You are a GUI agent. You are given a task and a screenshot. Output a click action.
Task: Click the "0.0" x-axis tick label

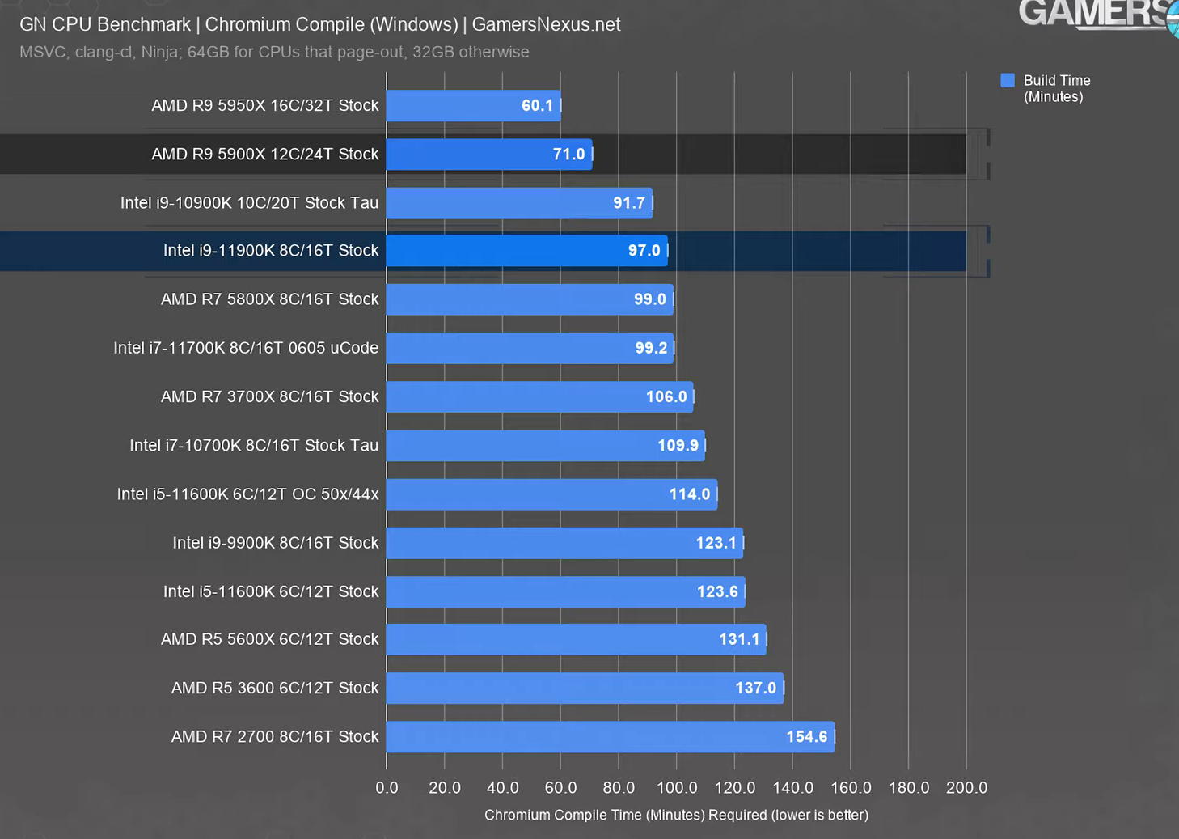pyautogui.click(x=387, y=787)
